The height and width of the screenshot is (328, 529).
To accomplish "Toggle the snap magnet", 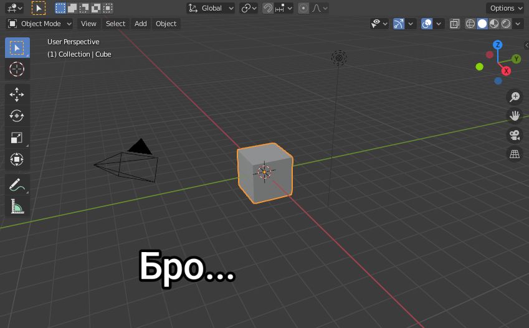I will 268,8.
